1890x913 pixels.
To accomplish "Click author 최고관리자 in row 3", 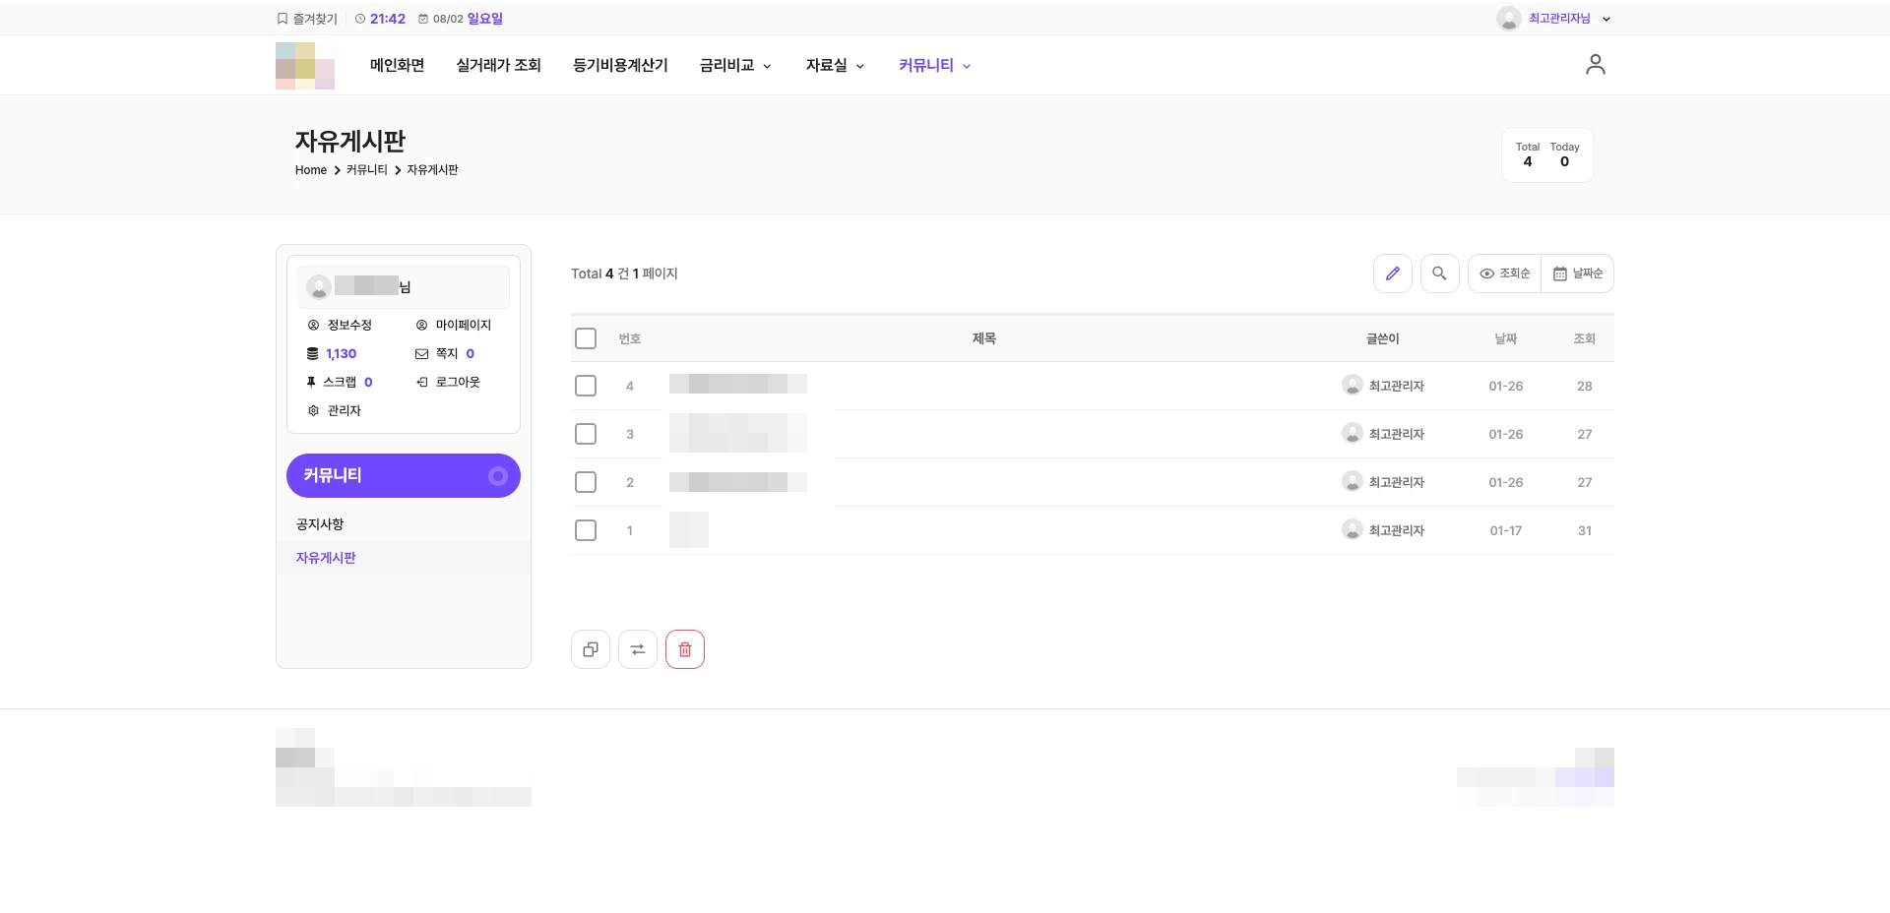I will coord(1396,434).
